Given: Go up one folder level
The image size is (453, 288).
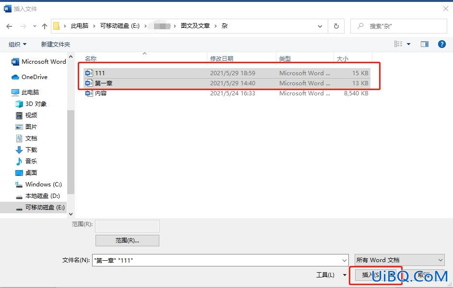Looking at the screenshot, I should (45, 26).
